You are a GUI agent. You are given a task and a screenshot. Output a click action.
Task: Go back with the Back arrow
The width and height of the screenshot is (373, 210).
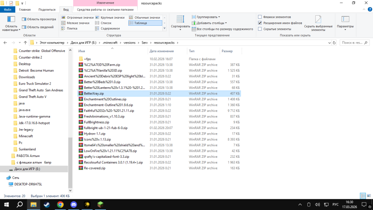tap(5, 43)
